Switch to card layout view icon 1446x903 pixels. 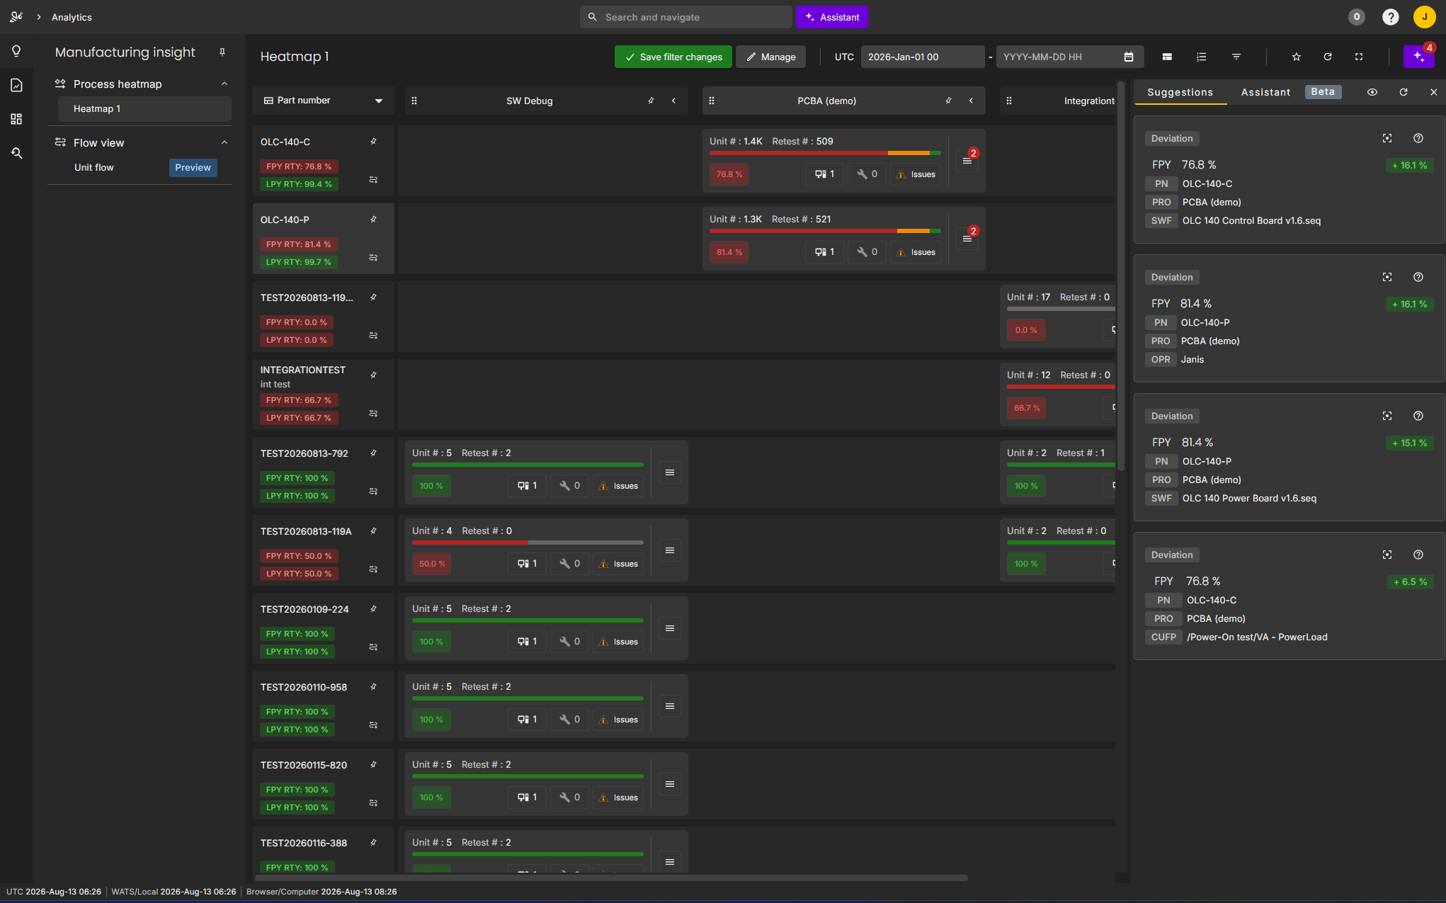(1167, 57)
